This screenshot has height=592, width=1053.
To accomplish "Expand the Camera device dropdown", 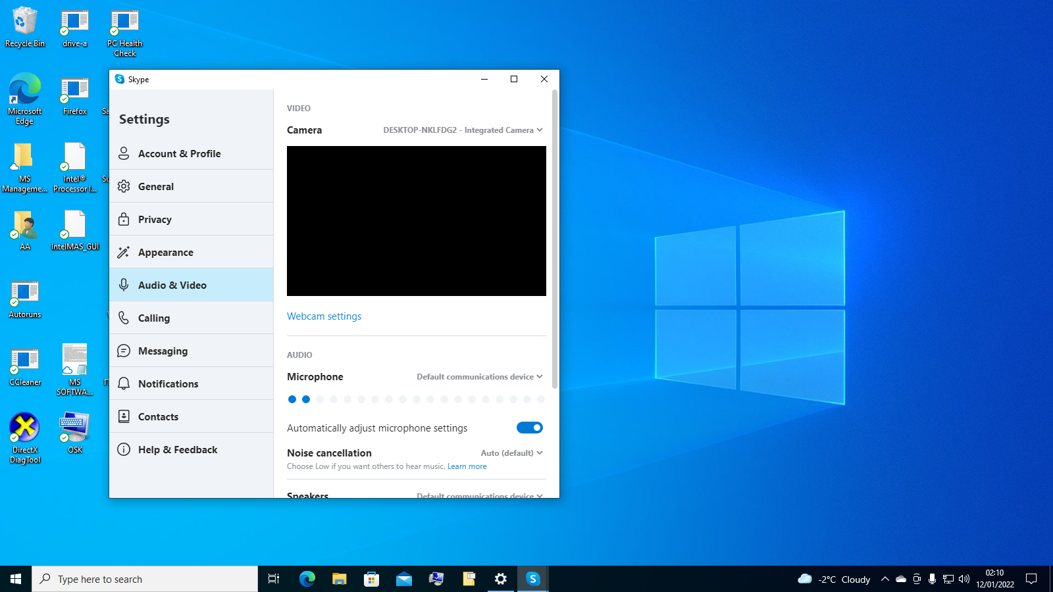I will coord(463,130).
